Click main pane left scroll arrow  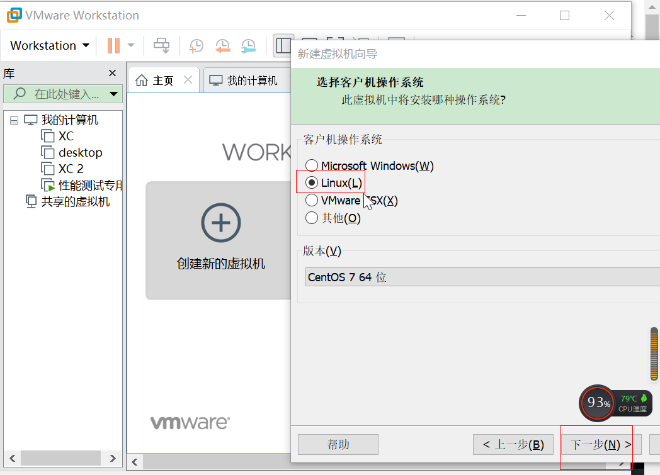pos(135,462)
